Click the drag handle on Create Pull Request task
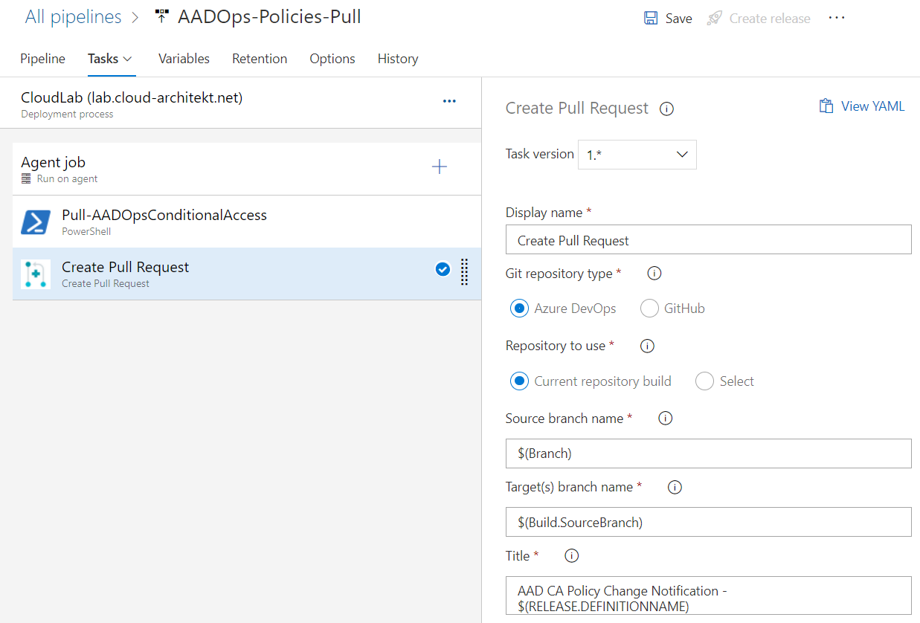The image size is (920, 623). coord(464,272)
